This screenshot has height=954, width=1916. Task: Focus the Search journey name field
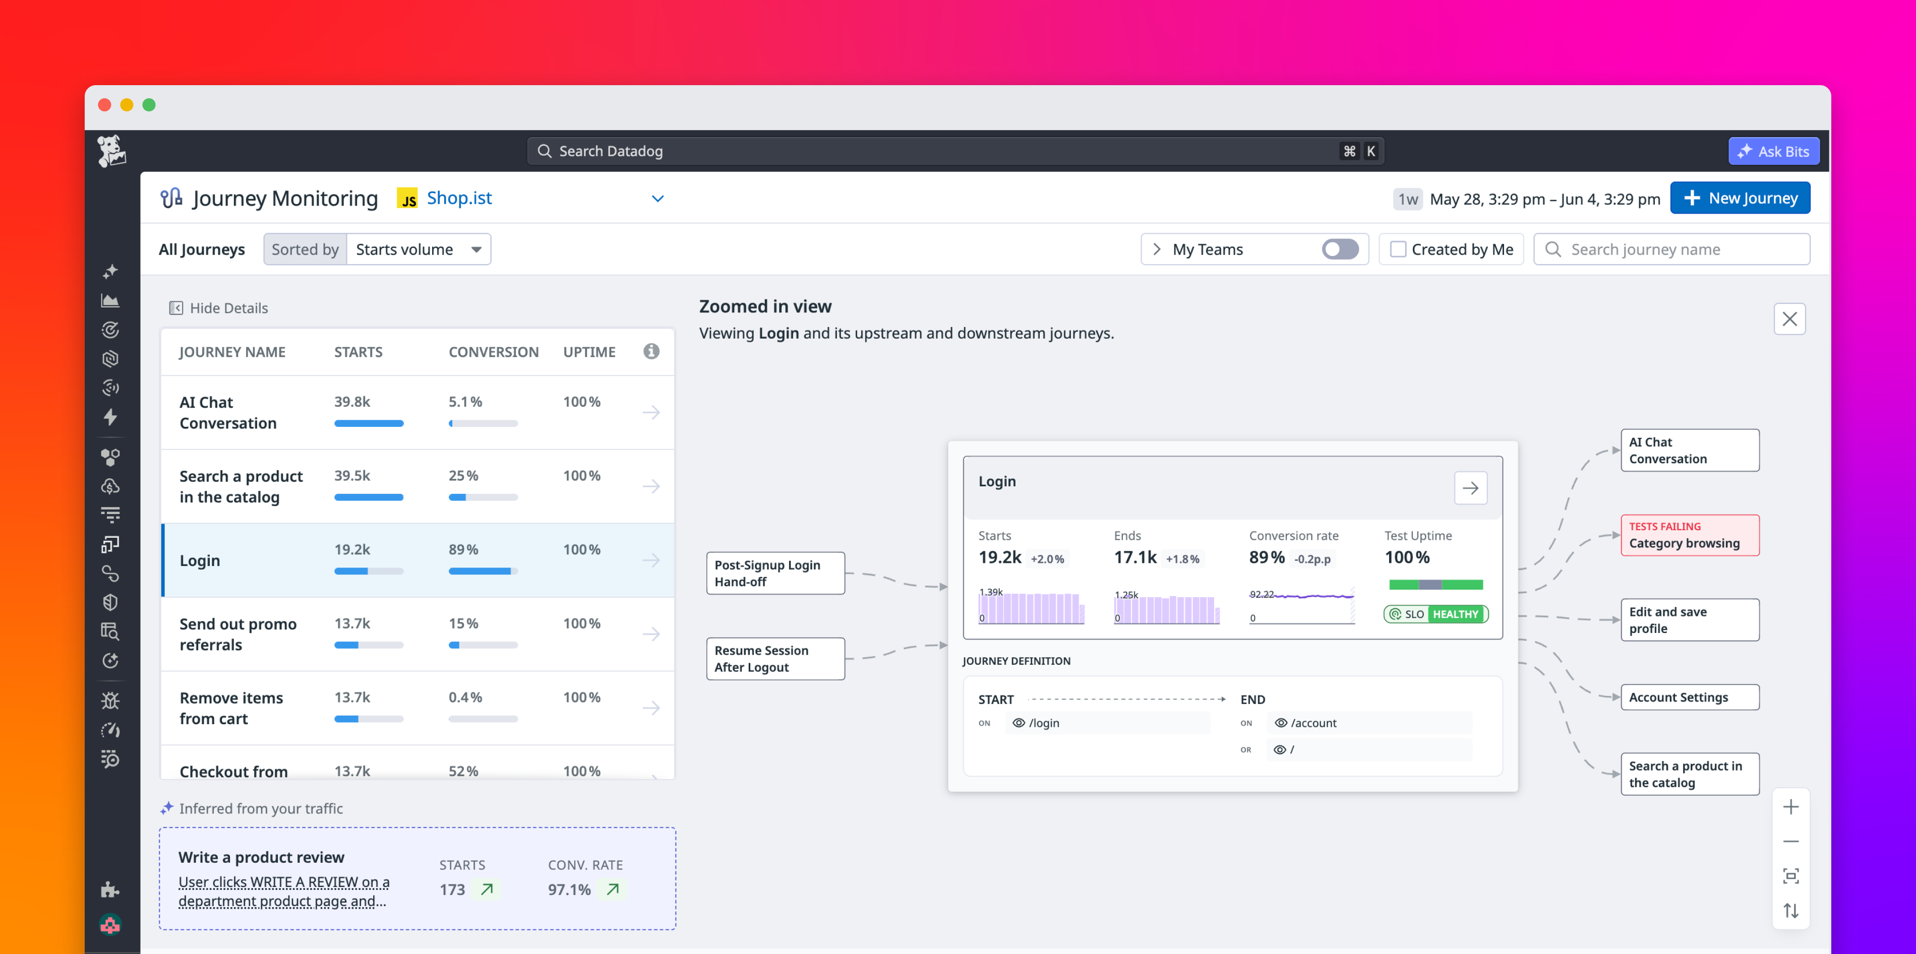(x=1671, y=249)
